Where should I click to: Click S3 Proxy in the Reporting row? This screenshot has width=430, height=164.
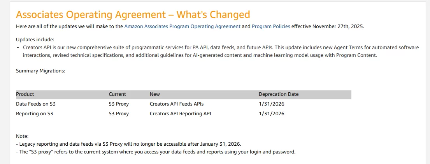click(119, 114)
